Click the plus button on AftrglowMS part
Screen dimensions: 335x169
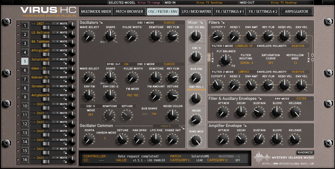coord(57,50)
